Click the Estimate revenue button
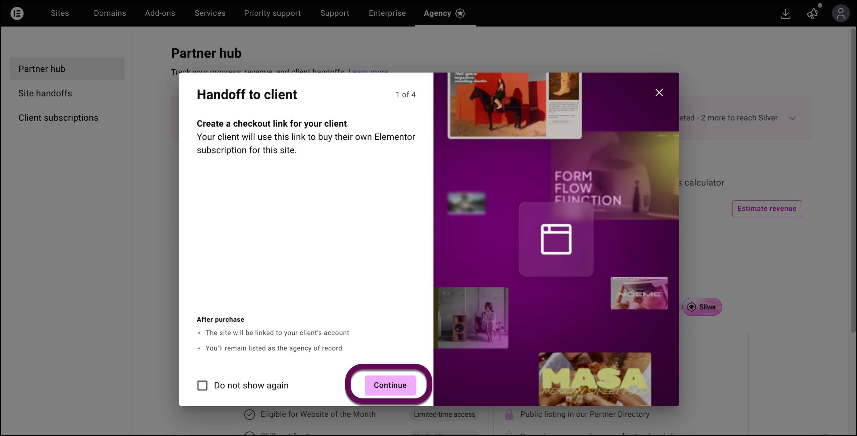The image size is (857, 436). pyautogui.click(x=767, y=208)
